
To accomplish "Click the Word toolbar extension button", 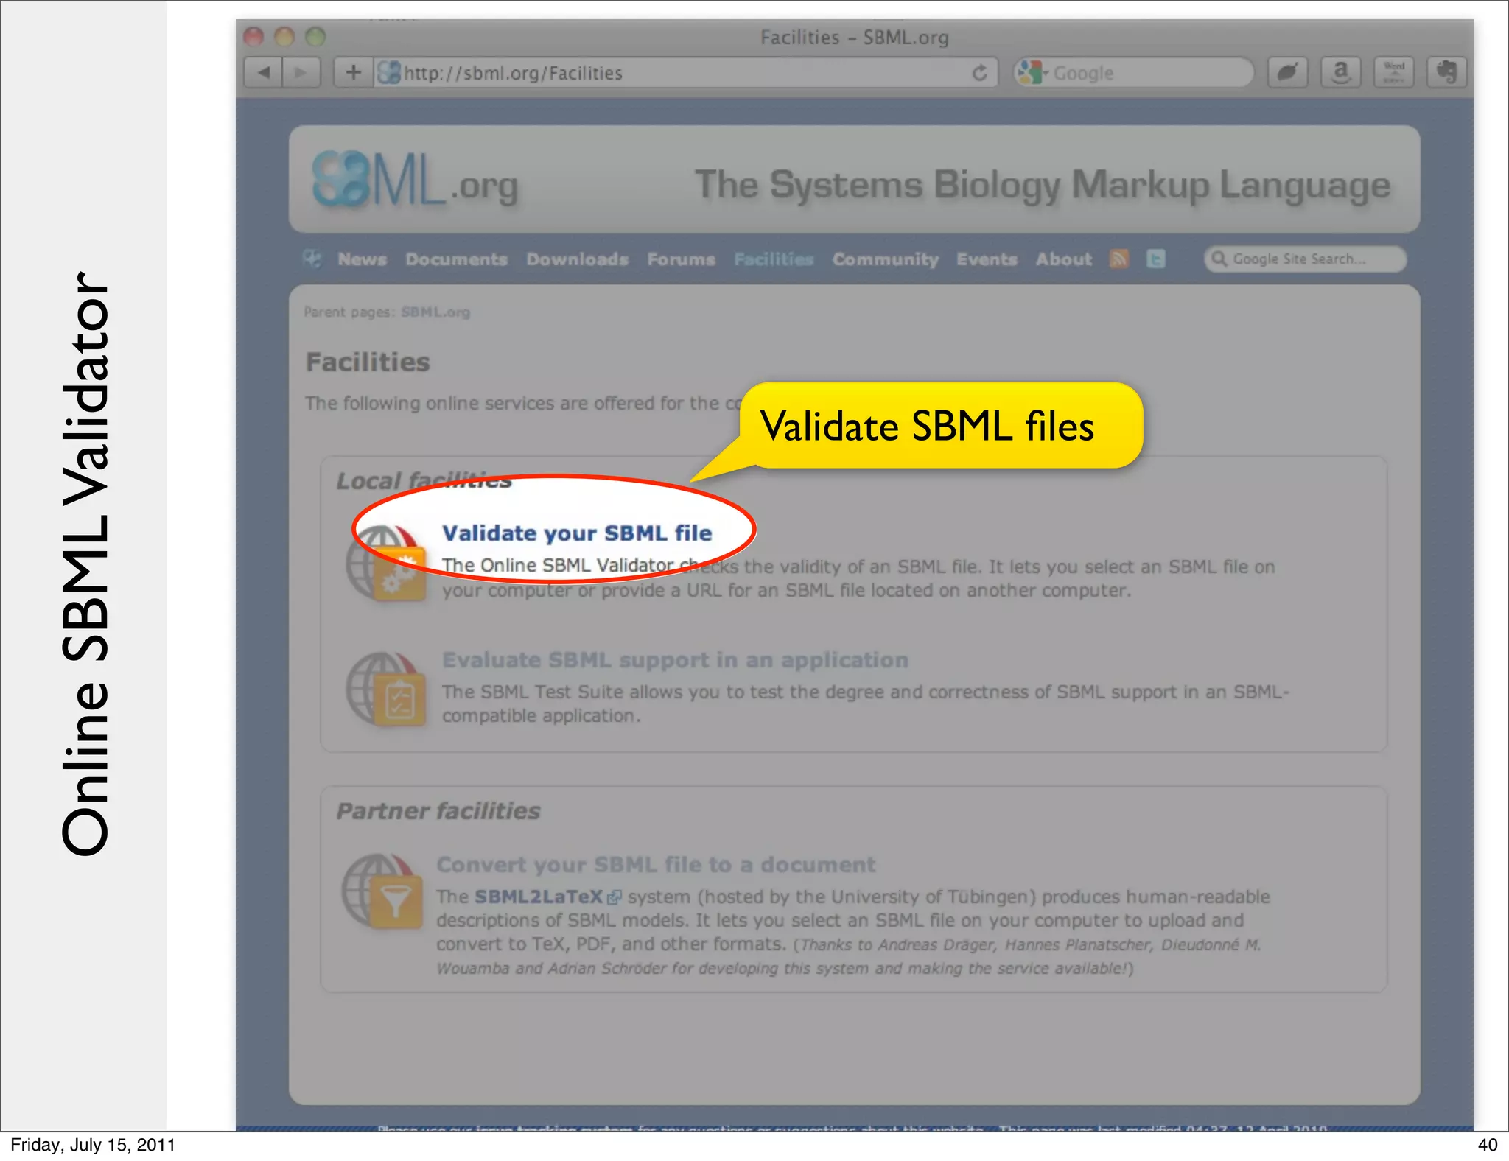I will coord(1393,72).
